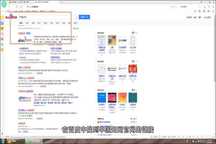Screen dimensions: 216x144
Task: Open the user account dropdown at Baidu top right
Action: click(x=208, y=17)
